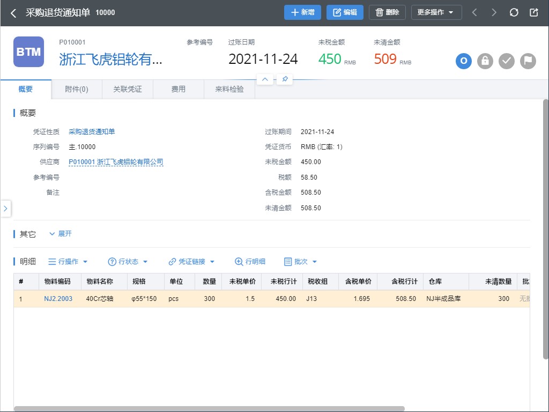Collapse header using the up chevron
The height and width of the screenshot is (412, 549).
coord(265,79)
